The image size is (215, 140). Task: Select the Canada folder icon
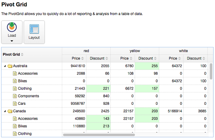[10, 111]
